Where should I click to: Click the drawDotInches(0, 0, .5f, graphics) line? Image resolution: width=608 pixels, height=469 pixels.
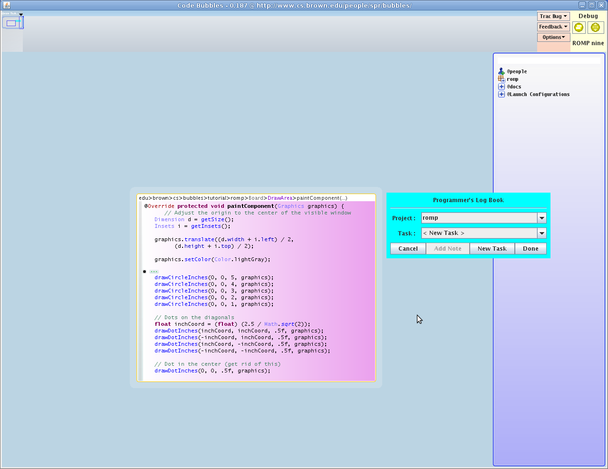(x=212, y=371)
